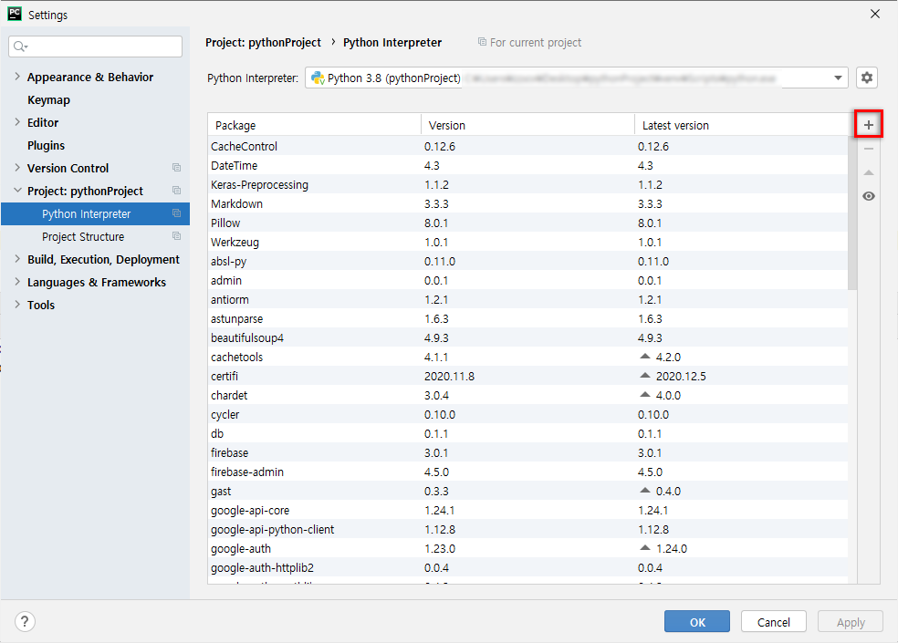Select the google-api-core package row
This screenshot has height=643, width=898.
coord(528,510)
